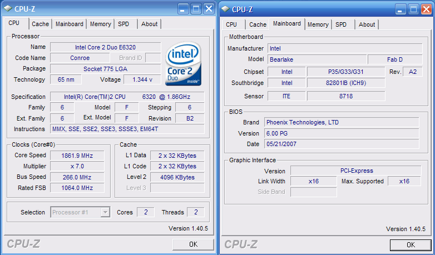
Task: Click the empty Brand ID field
Action: 153,58
